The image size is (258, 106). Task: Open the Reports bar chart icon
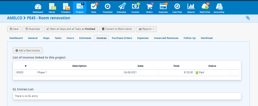point(191,7)
